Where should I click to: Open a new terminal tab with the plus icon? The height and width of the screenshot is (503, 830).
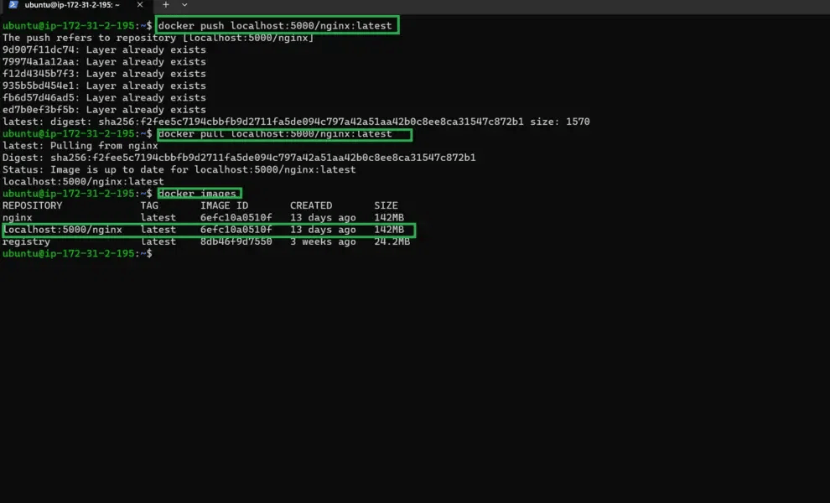coord(164,5)
